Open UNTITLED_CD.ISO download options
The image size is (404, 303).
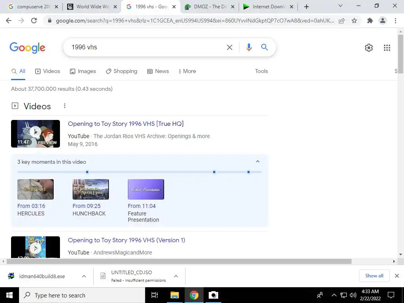point(176,276)
